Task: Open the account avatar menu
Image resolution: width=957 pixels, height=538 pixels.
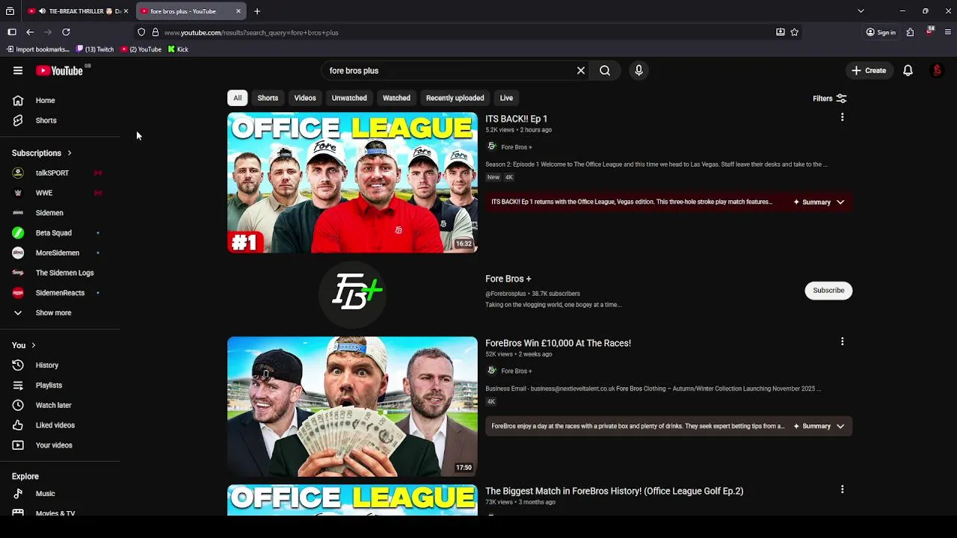Action: (x=937, y=70)
